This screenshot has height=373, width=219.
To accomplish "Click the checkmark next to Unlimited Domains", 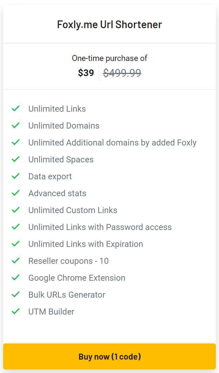I will pyautogui.click(x=15, y=125).
